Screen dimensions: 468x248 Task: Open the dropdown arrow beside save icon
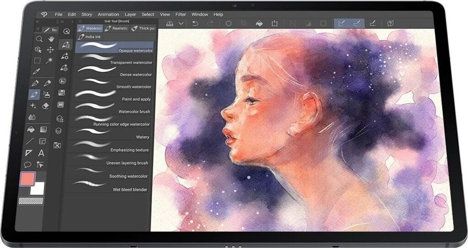click(181, 23)
